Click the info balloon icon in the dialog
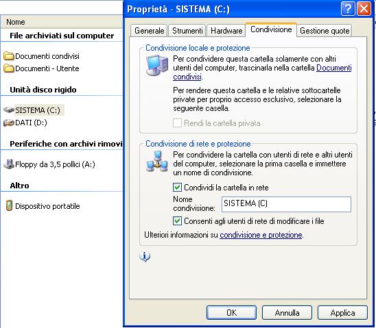This screenshot has width=376, height=328. (145, 257)
